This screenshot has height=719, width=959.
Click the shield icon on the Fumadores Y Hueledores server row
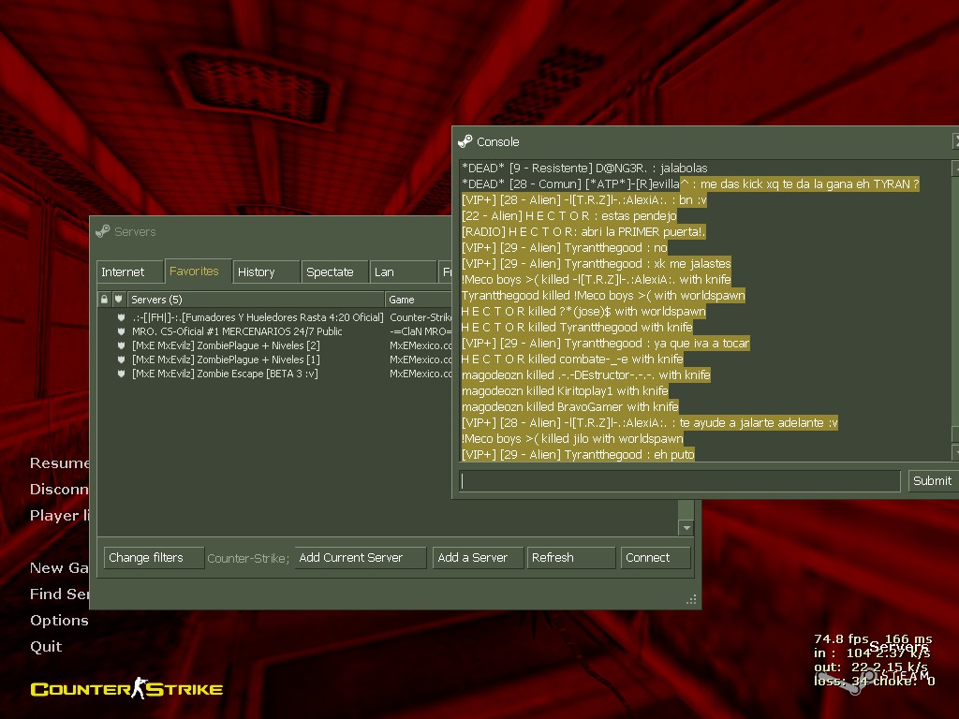[121, 317]
